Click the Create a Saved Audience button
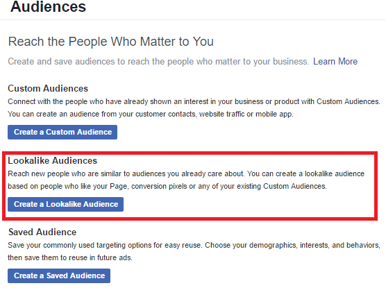The image size is (386, 297). (59, 275)
